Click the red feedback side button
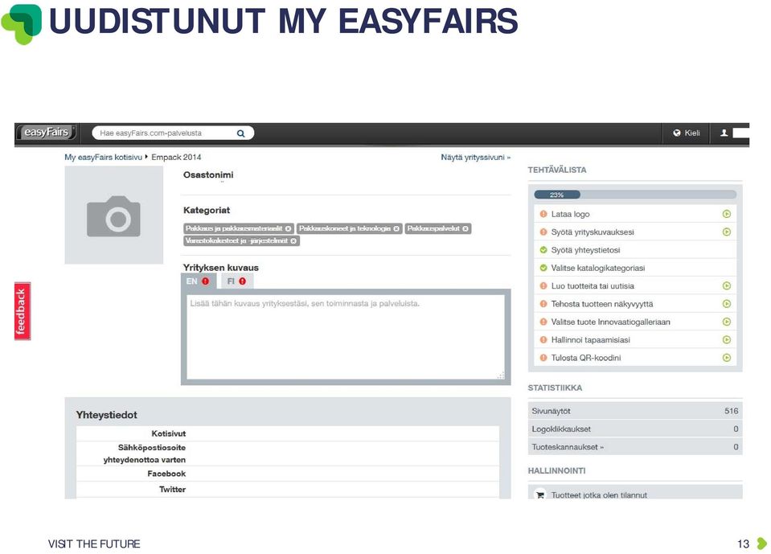The image size is (771, 554). click(x=23, y=311)
